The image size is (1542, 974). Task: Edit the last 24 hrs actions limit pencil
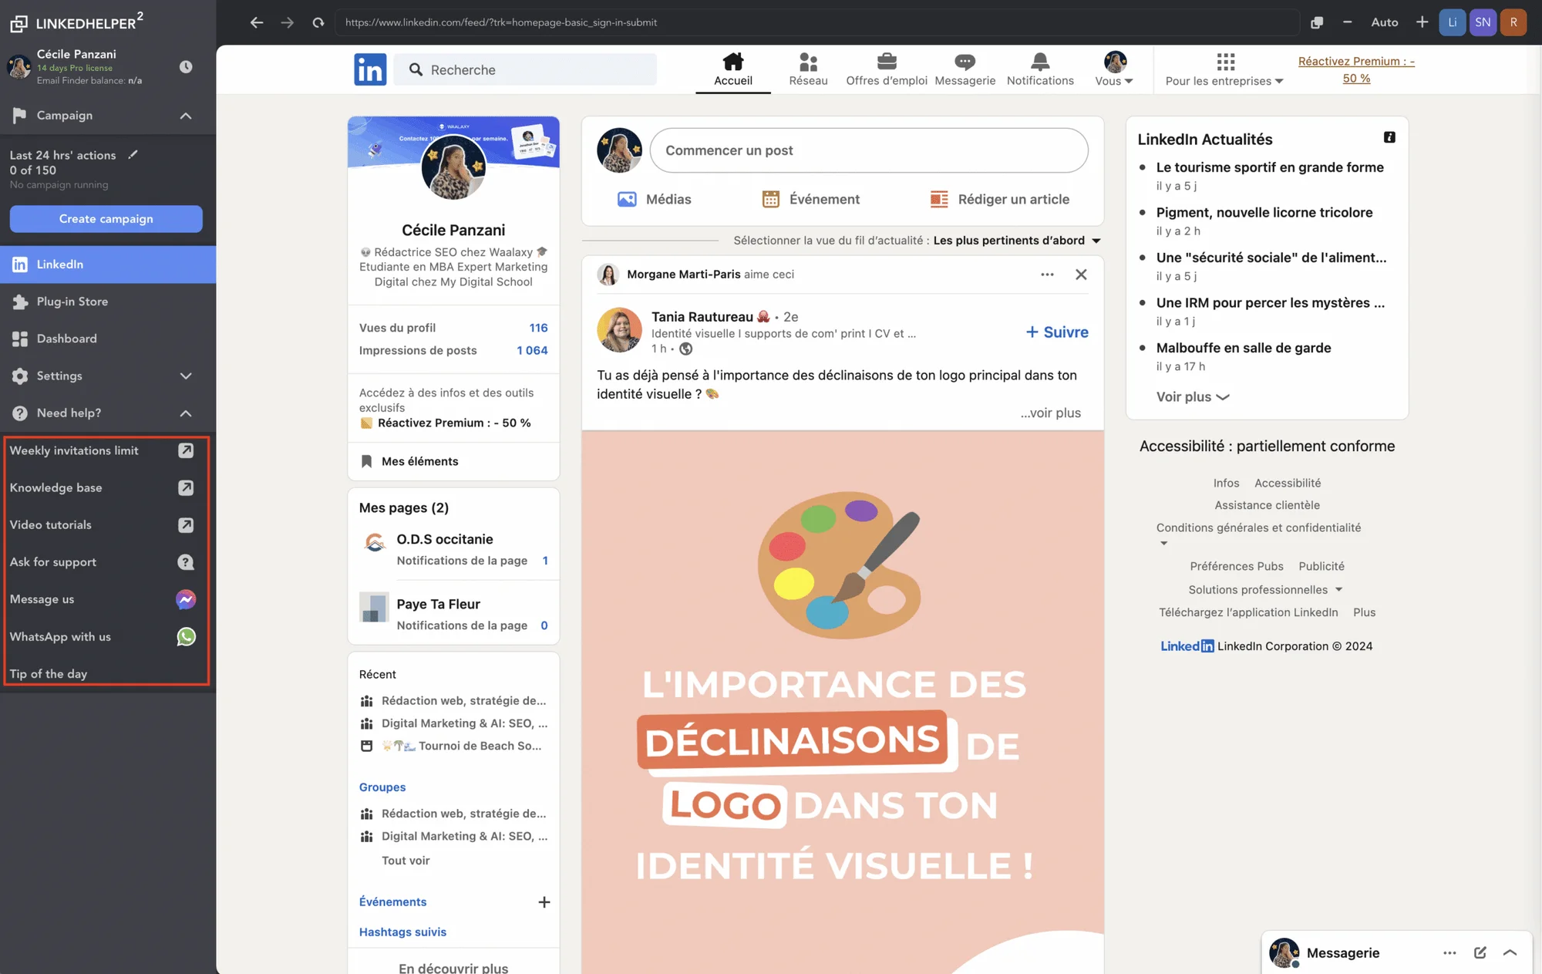coord(133,154)
